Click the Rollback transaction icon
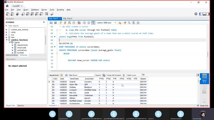214x120 pixels. click(x=89, y=23)
